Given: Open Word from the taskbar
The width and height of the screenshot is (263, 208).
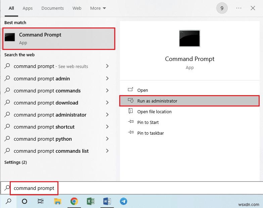Looking at the screenshot, I should tap(107, 201).
